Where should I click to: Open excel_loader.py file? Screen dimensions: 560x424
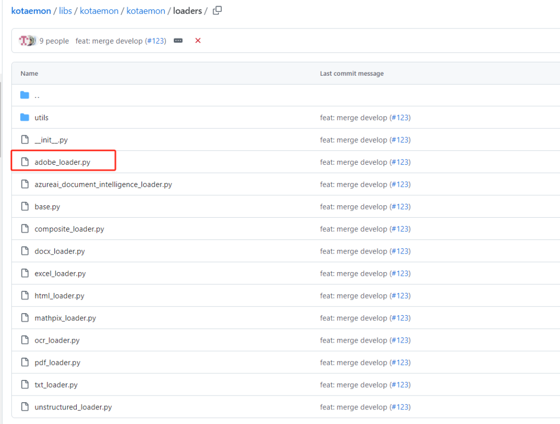click(60, 273)
